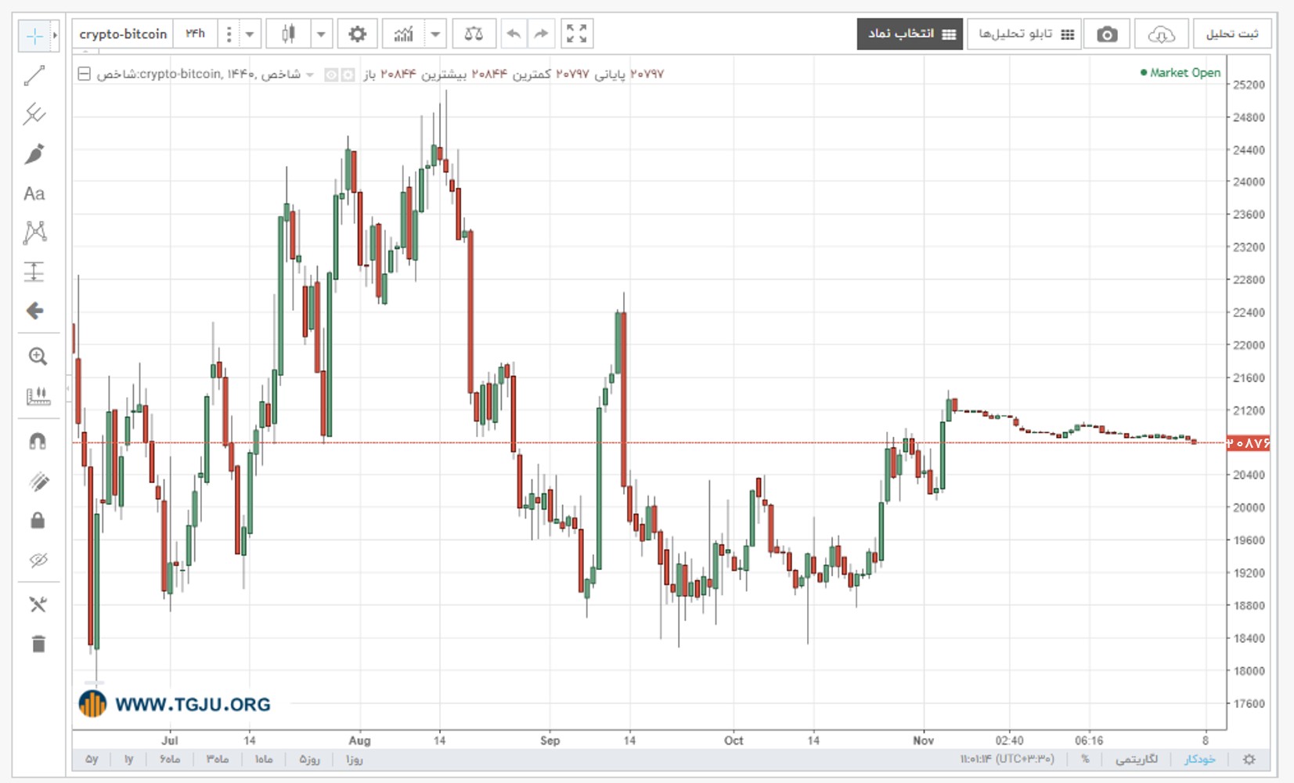Click the analysis board button

click(x=1024, y=34)
